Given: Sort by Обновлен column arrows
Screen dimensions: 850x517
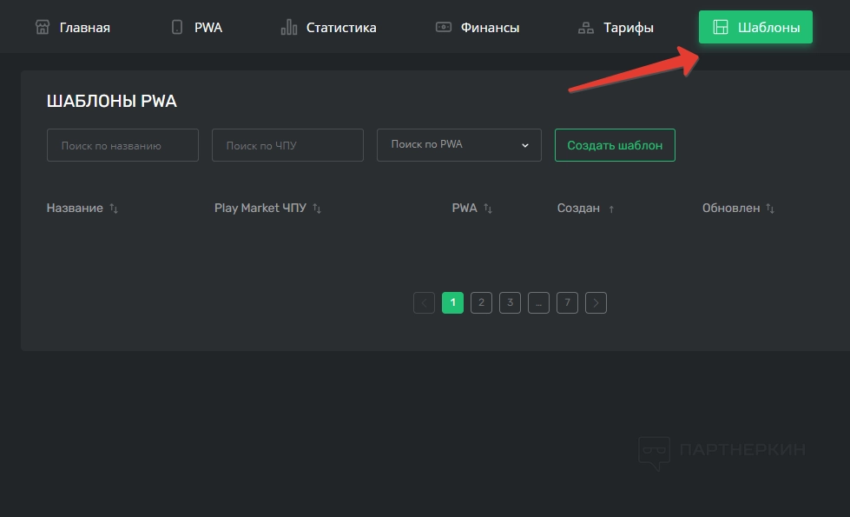Looking at the screenshot, I should [770, 209].
